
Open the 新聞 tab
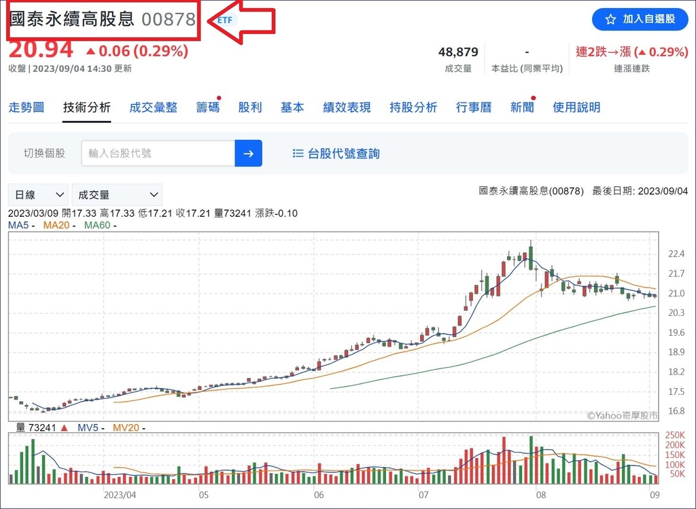pyautogui.click(x=522, y=107)
